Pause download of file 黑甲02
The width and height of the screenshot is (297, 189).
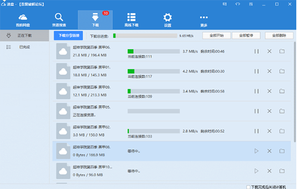click(256, 131)
